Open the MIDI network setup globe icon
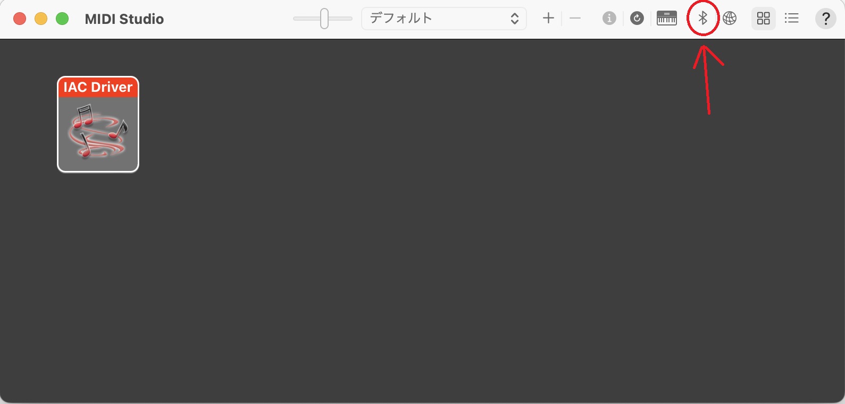The height and width of the screenshot is (404, 845). [x=730, y=18]
